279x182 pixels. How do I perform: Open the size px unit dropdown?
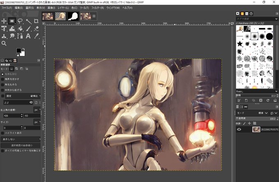coord(37,122)
